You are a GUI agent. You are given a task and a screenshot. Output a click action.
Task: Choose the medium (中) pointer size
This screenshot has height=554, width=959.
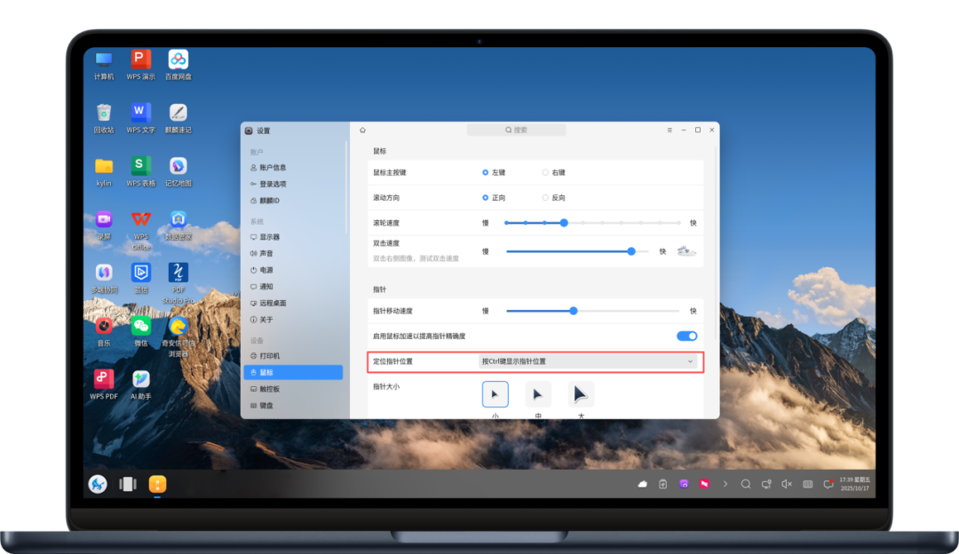click(x=537, y=394)
